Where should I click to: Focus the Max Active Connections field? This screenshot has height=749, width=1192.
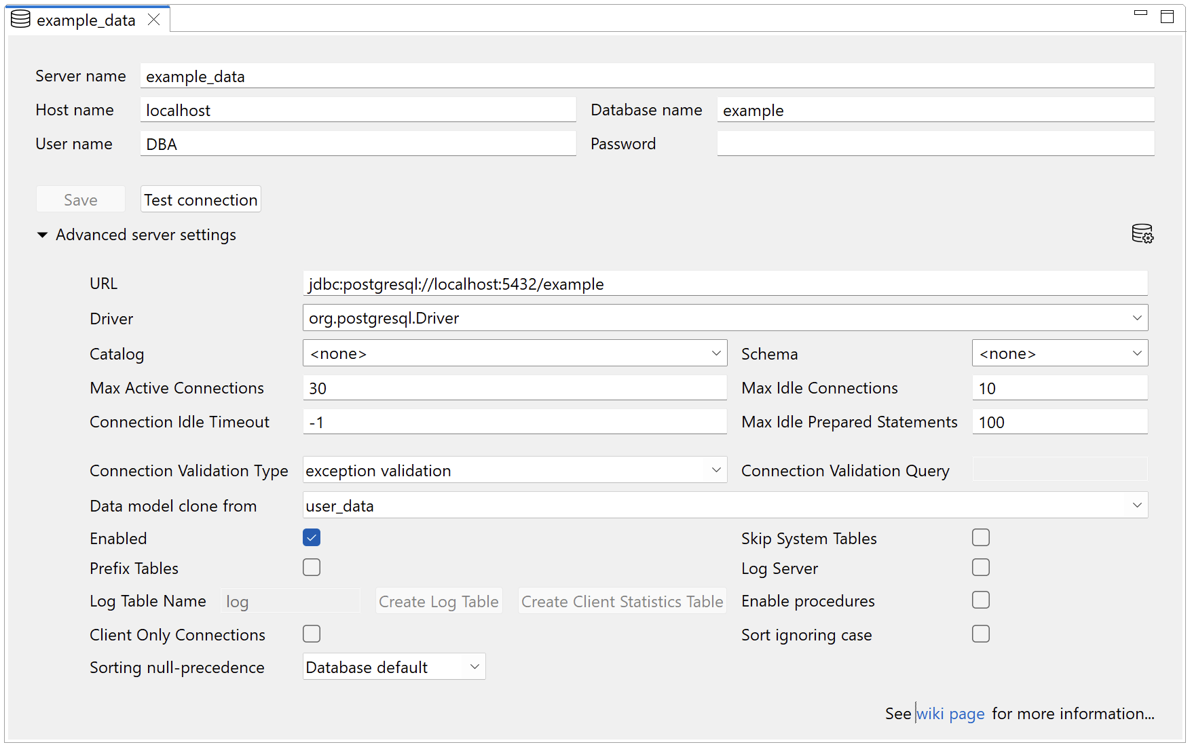(x=514, y=388)
